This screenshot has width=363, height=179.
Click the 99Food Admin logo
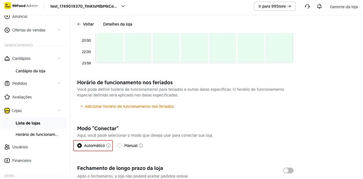(21, 6)
